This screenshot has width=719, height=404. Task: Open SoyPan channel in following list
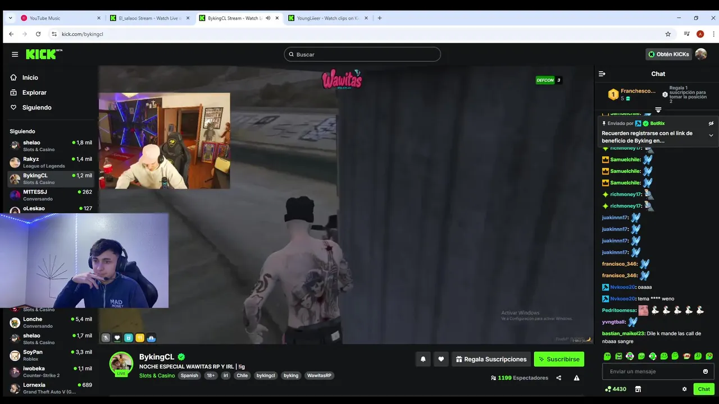point(51,355)
